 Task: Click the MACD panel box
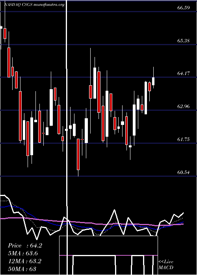pos(108,255)
